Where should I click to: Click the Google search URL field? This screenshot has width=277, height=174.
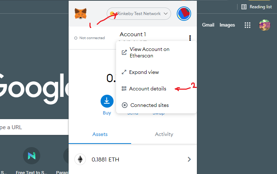[x=32, y=127]
